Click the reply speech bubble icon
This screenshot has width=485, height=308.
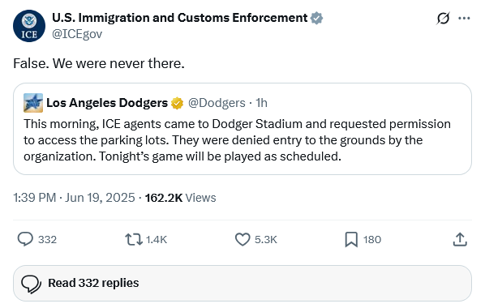25,239
